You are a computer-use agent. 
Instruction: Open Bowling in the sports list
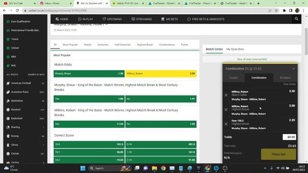[x=25, y=127]
